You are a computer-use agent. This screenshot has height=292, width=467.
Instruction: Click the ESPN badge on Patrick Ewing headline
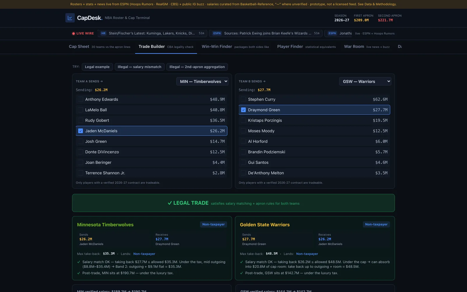(x=217, y=33)
